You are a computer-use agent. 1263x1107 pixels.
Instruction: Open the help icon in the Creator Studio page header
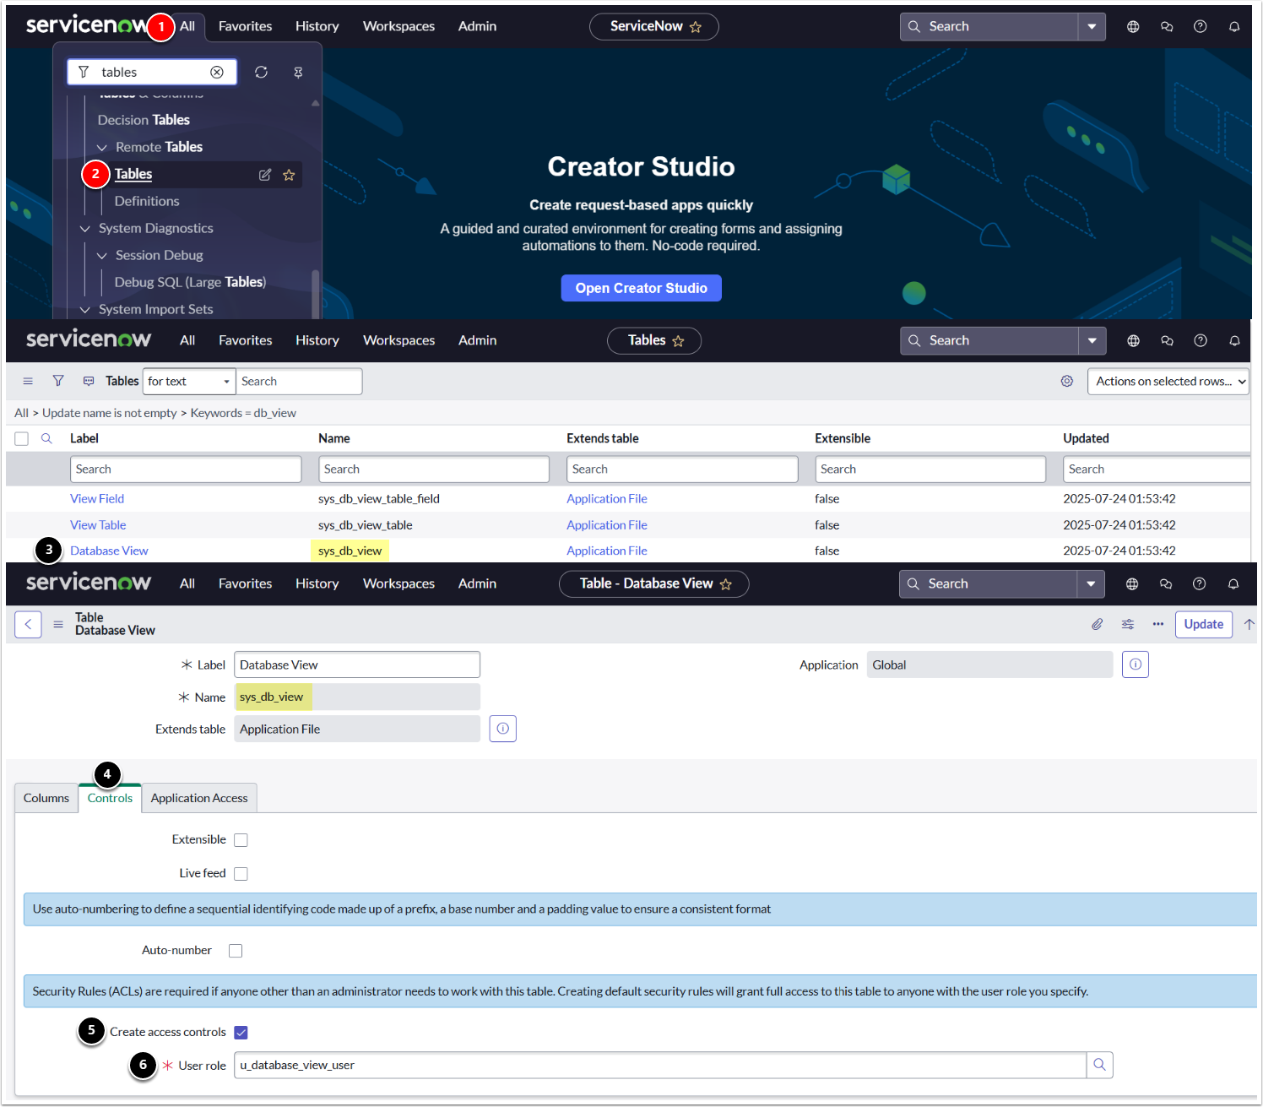(1200, 27)
